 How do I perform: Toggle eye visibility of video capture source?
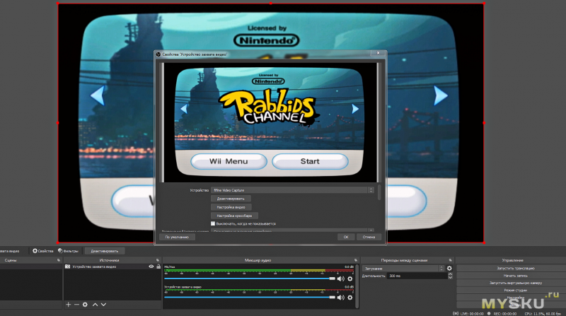(151, 267)
